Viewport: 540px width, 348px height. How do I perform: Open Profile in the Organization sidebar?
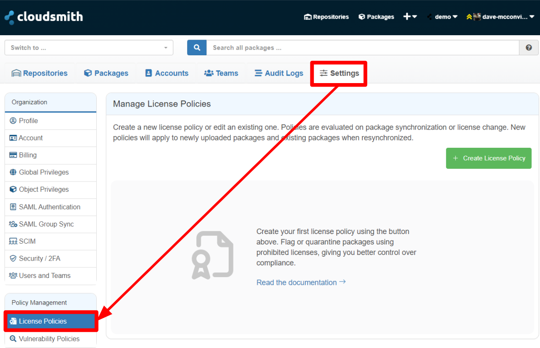51,121
